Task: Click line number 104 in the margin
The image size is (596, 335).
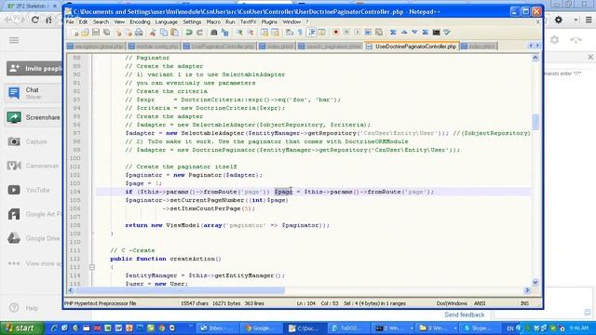Action: click(x=75, y=192)
